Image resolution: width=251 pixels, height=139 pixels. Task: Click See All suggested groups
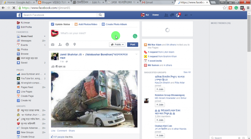[x=187, y=72]
